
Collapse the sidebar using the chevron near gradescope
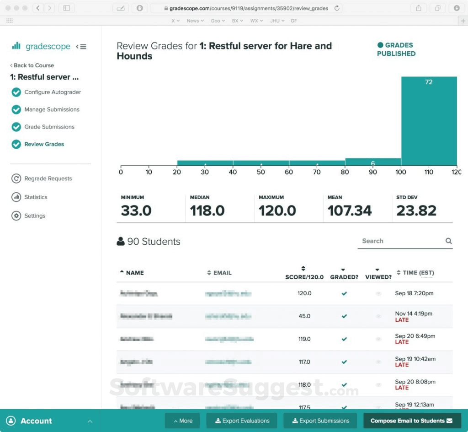pos(78,46)
